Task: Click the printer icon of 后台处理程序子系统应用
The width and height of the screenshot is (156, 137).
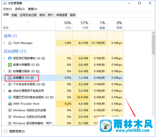Action: pyautogui.click(x=10, y=91)
